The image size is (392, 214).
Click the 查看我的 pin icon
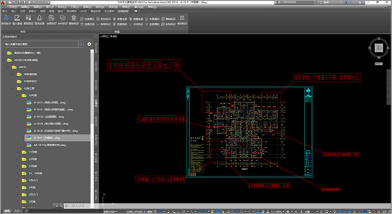(x=115, y=24)
